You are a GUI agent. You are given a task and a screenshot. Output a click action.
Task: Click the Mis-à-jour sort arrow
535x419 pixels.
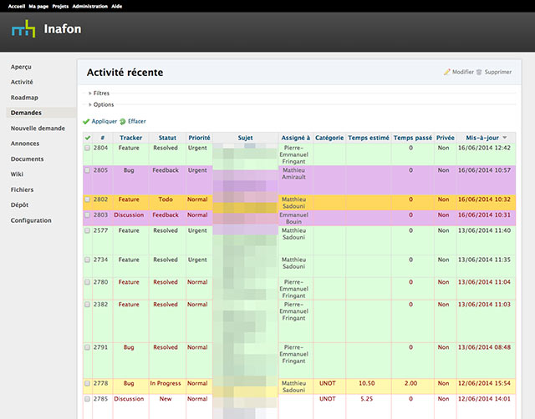click(x=505, y=138)
